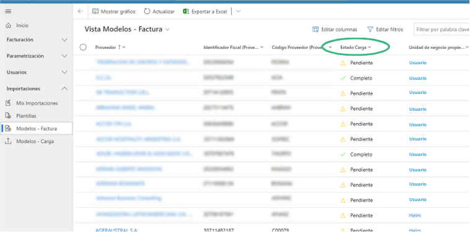
Task: Click the Mostrar gráfico chart icon
Action: [95, 11]
